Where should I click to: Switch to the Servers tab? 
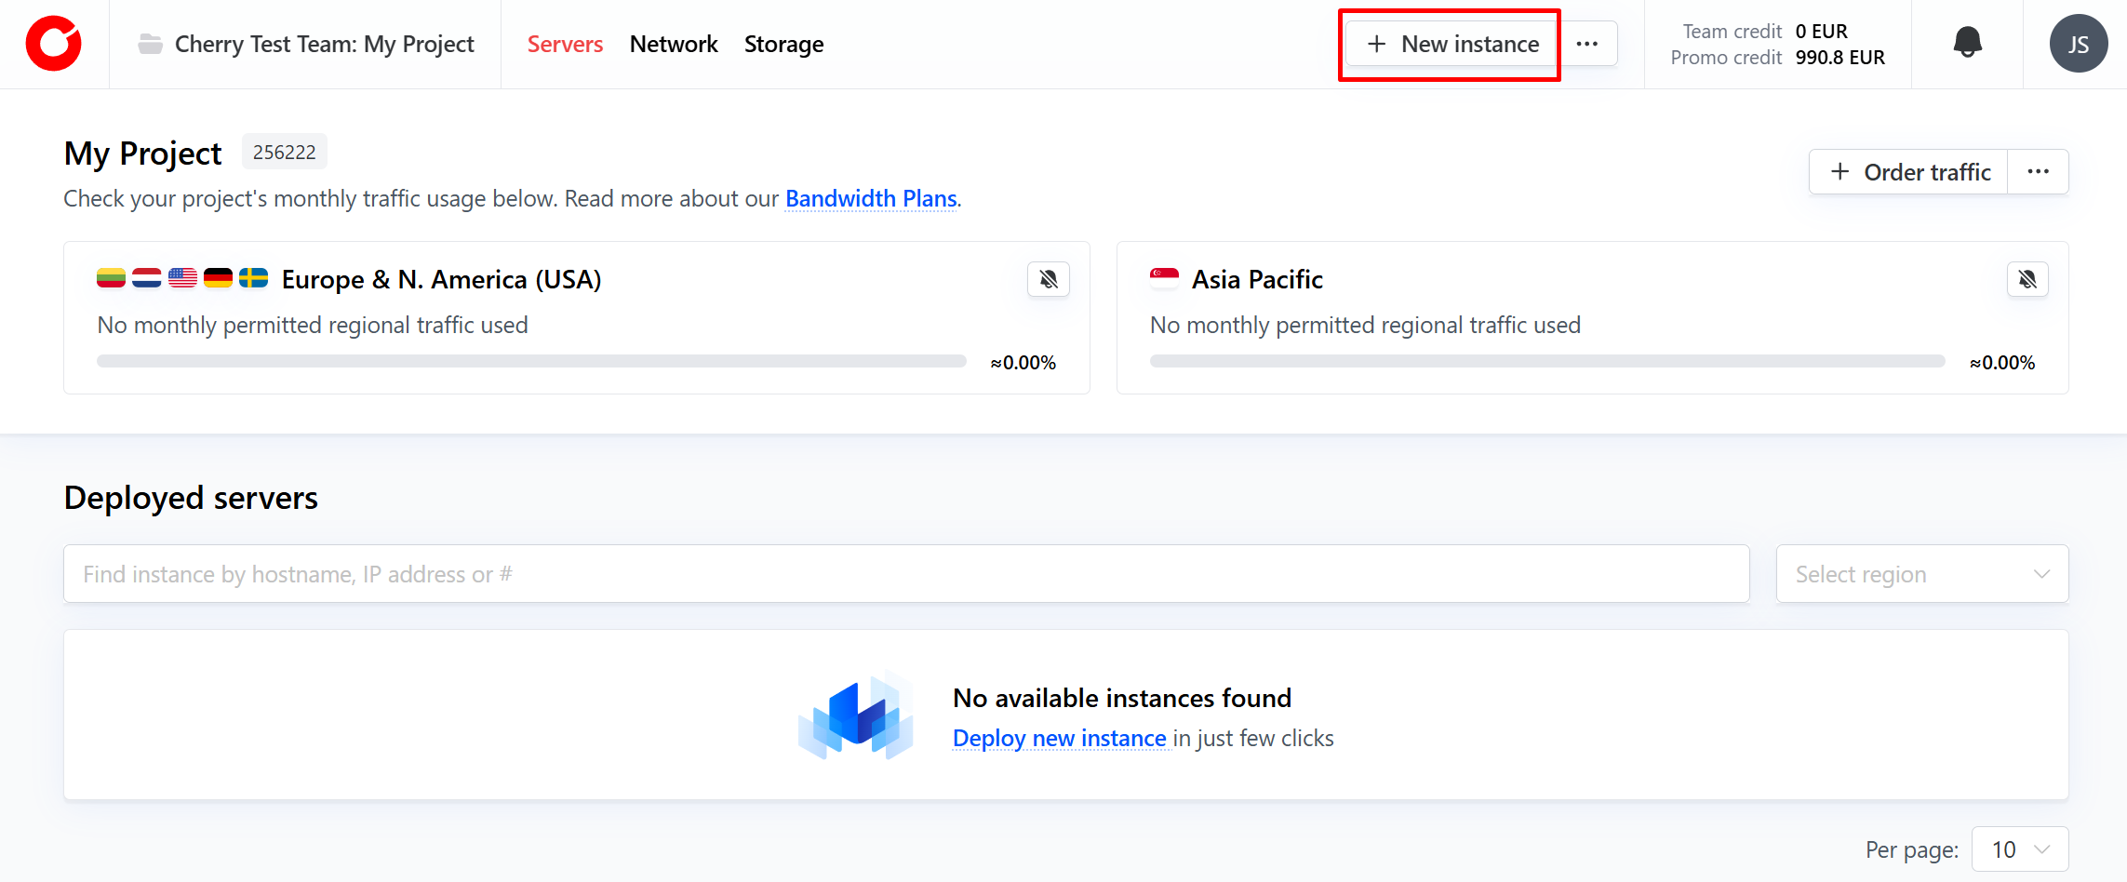(565, 44)
